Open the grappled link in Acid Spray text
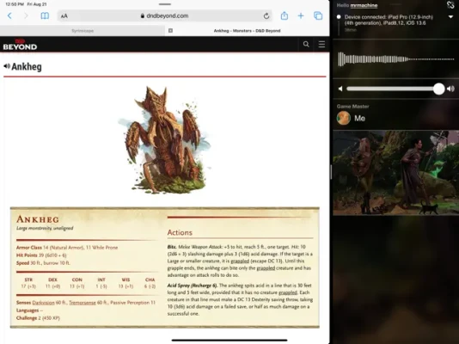This screenshot has width=459, height=344. tap(287, 292)
